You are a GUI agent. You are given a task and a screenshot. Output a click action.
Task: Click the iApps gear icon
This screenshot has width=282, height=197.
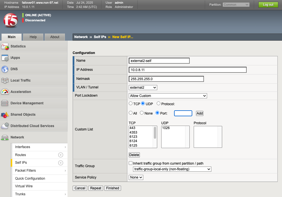point(5,58)
